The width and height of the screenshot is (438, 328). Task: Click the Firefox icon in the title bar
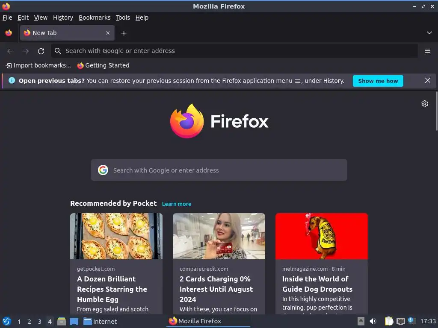click(x=6, y=6)
